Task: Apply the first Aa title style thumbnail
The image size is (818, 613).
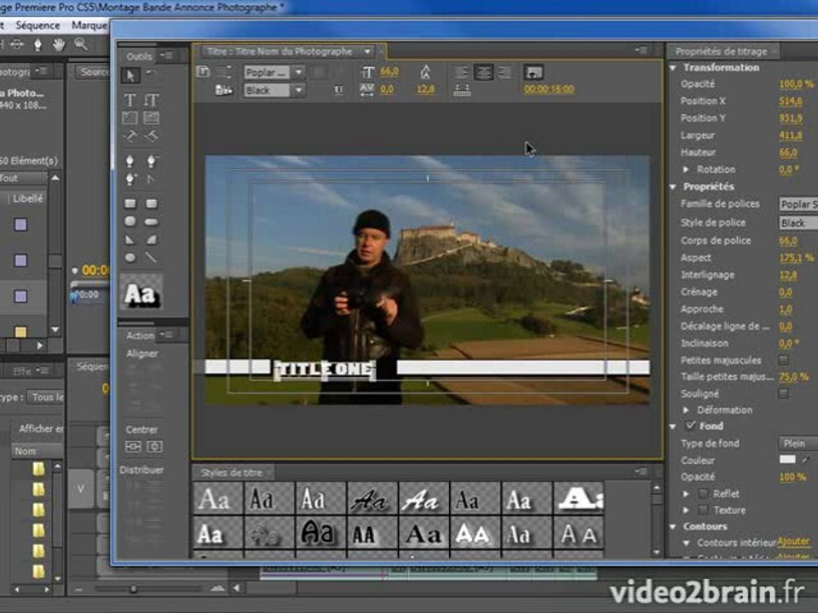Action: pyautogui.click(x=217, y=498)
